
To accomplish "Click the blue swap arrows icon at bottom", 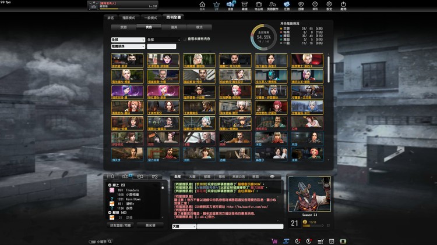I will click(x=286, y=241).
